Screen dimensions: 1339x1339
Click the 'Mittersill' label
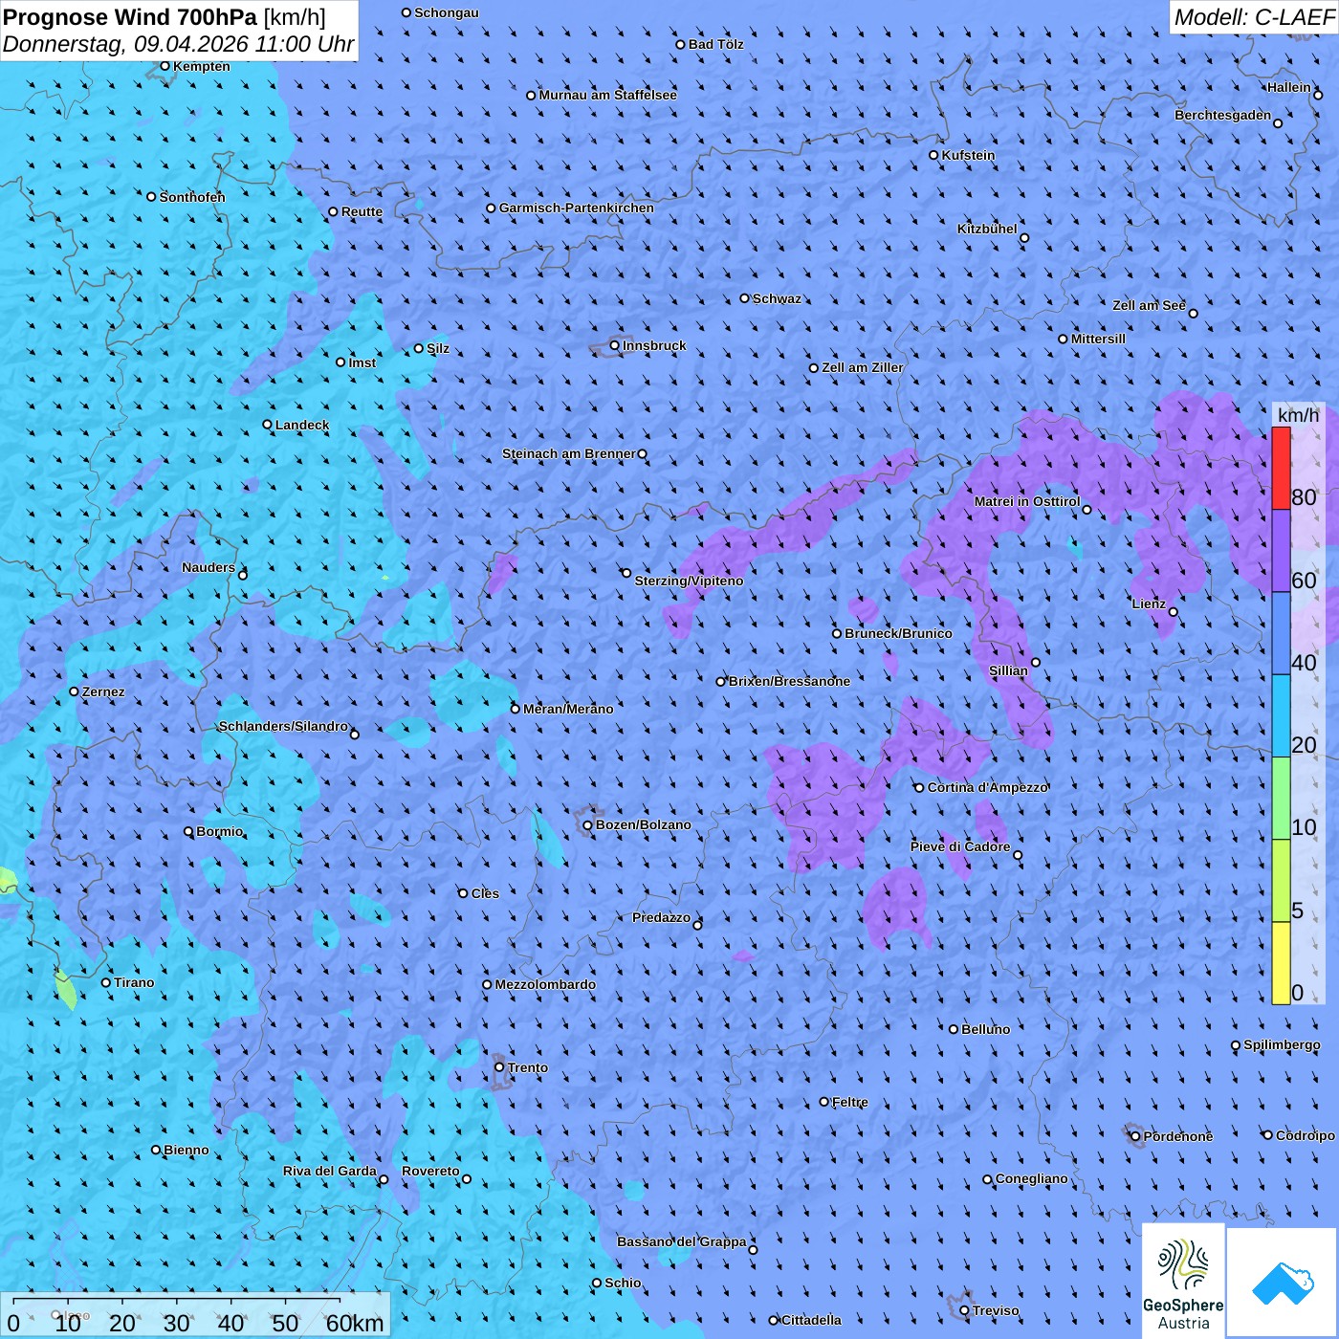1098,339
